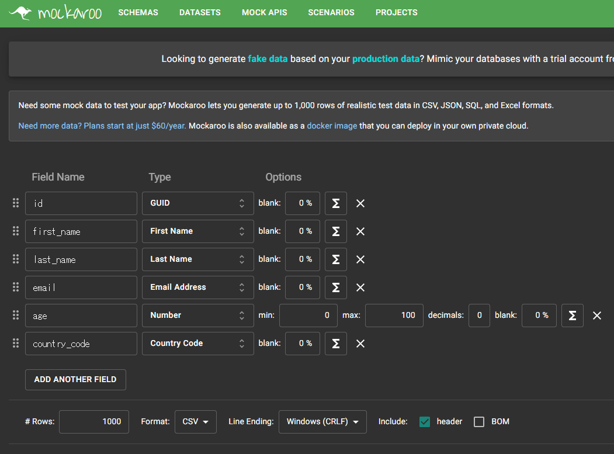Open formula editor (sigma) for id field
Image resolution: width=614 pixels, height=454 pixels.
(x=335, y=203)
